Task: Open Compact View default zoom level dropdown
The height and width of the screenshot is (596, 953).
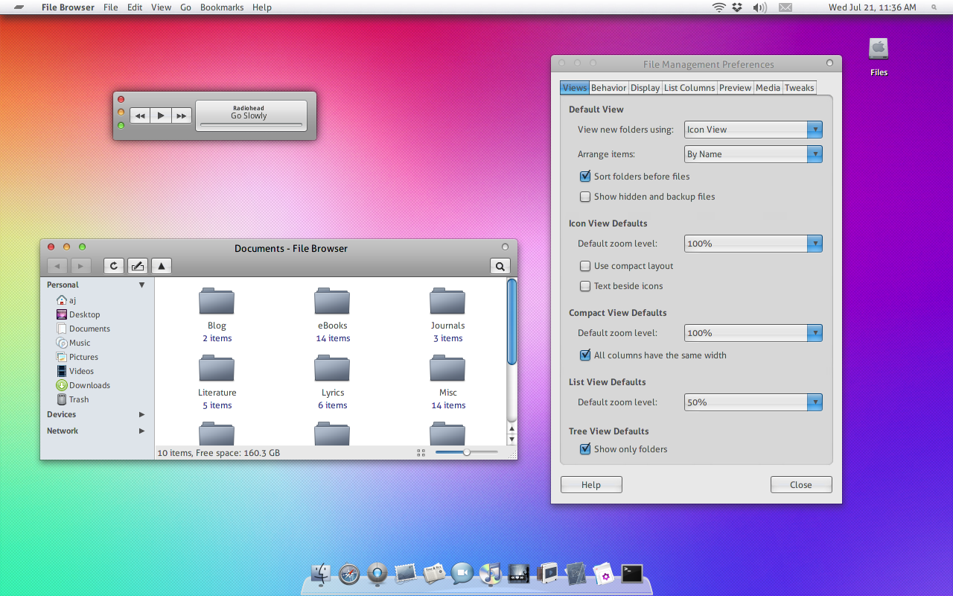Action: 753,333
